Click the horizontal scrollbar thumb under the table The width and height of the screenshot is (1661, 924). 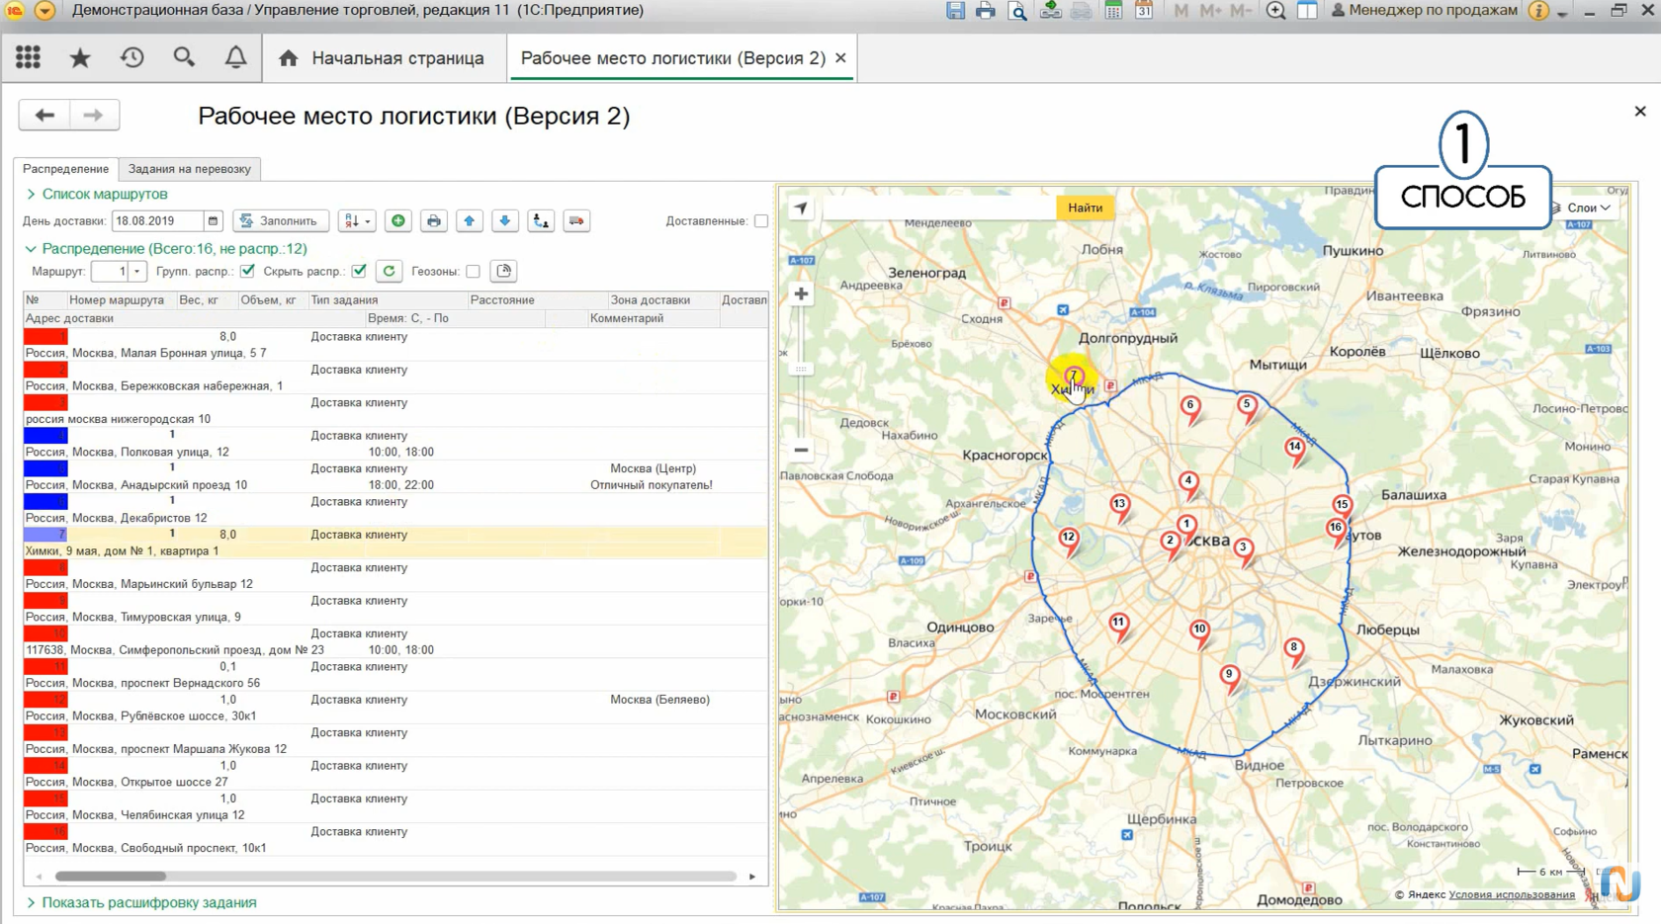pos(111,877)
